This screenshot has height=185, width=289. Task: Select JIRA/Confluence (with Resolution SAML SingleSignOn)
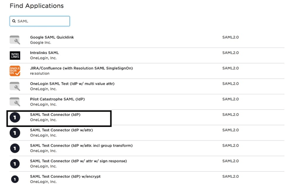(82, 68)
